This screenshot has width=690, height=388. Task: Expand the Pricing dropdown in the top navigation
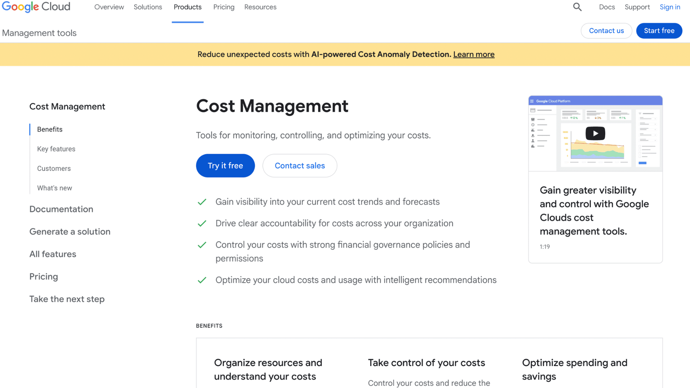(224, 7)
